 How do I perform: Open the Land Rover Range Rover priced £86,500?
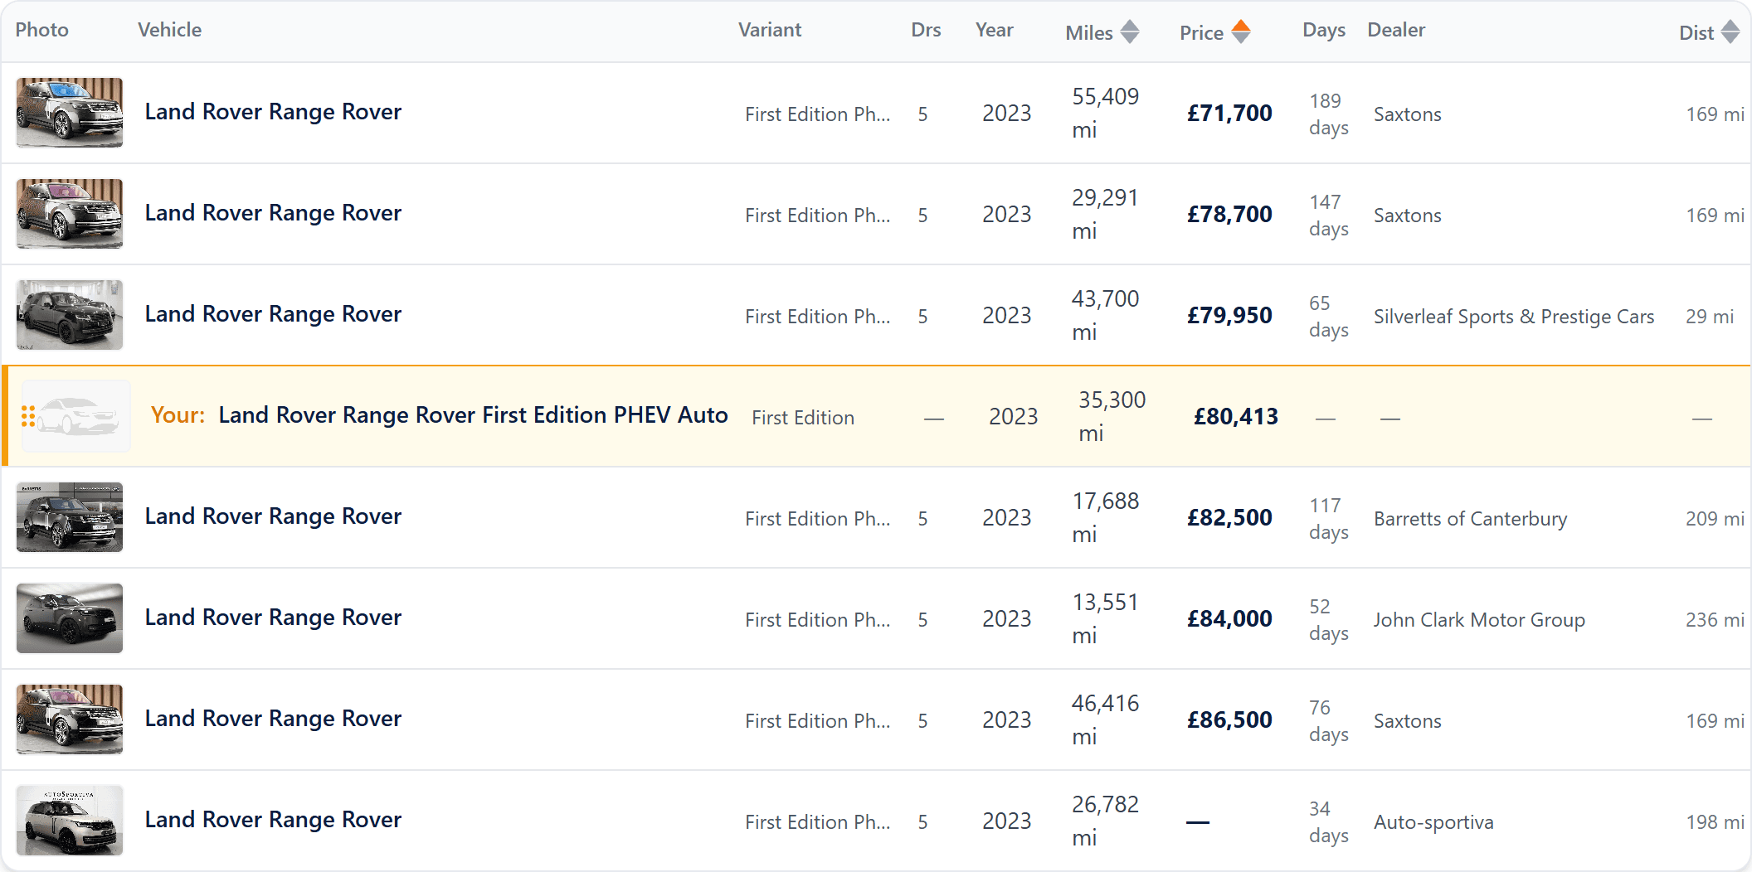[273, 719]
